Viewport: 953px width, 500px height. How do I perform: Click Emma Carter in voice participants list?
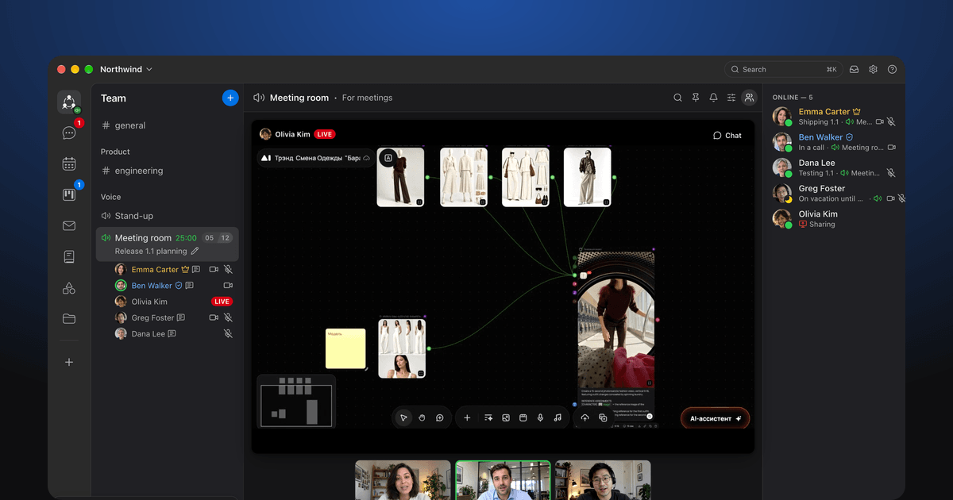[x=155, y=270]
